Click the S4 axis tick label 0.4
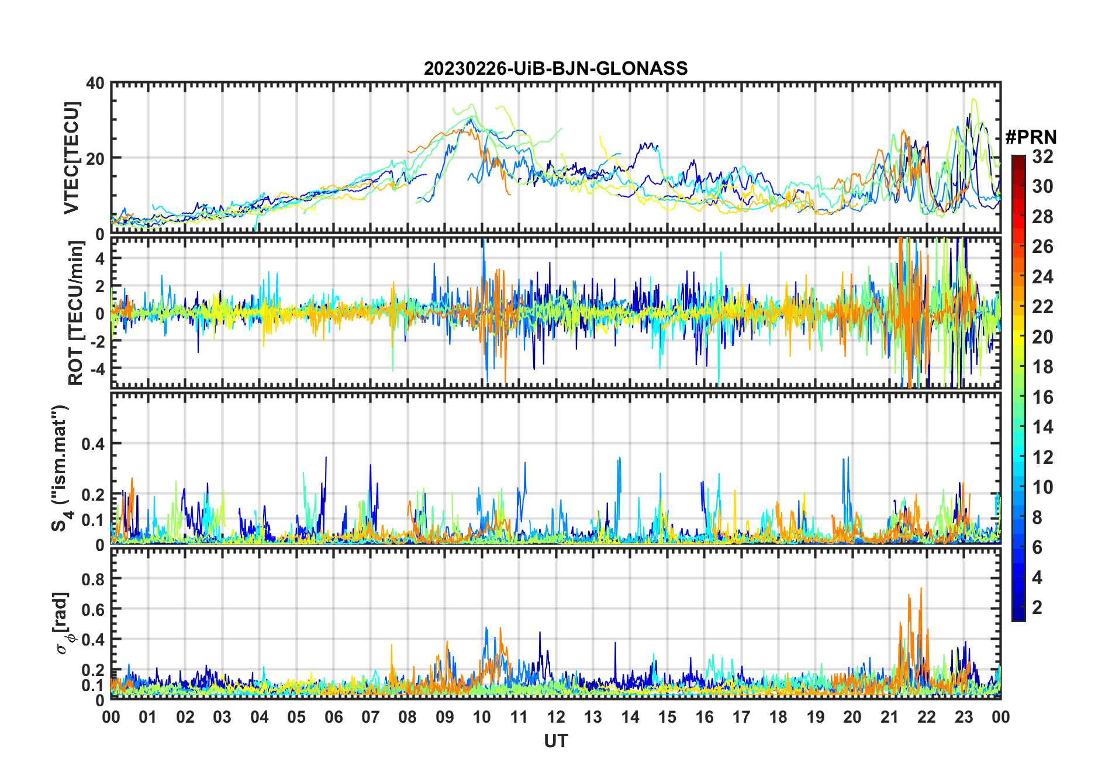This screenshot has width=1112, height=777. click(93, 444)
